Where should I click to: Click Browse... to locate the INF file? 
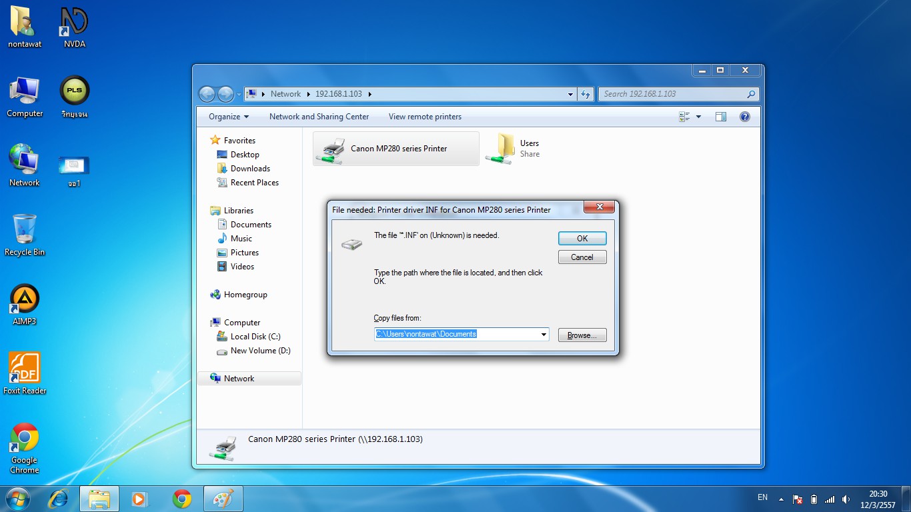582,335
